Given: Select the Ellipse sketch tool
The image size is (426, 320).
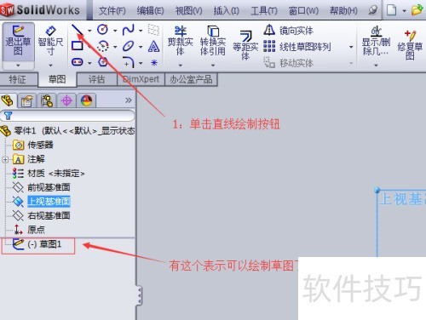Looking at the screenshot, I should [x=128, y=46].
